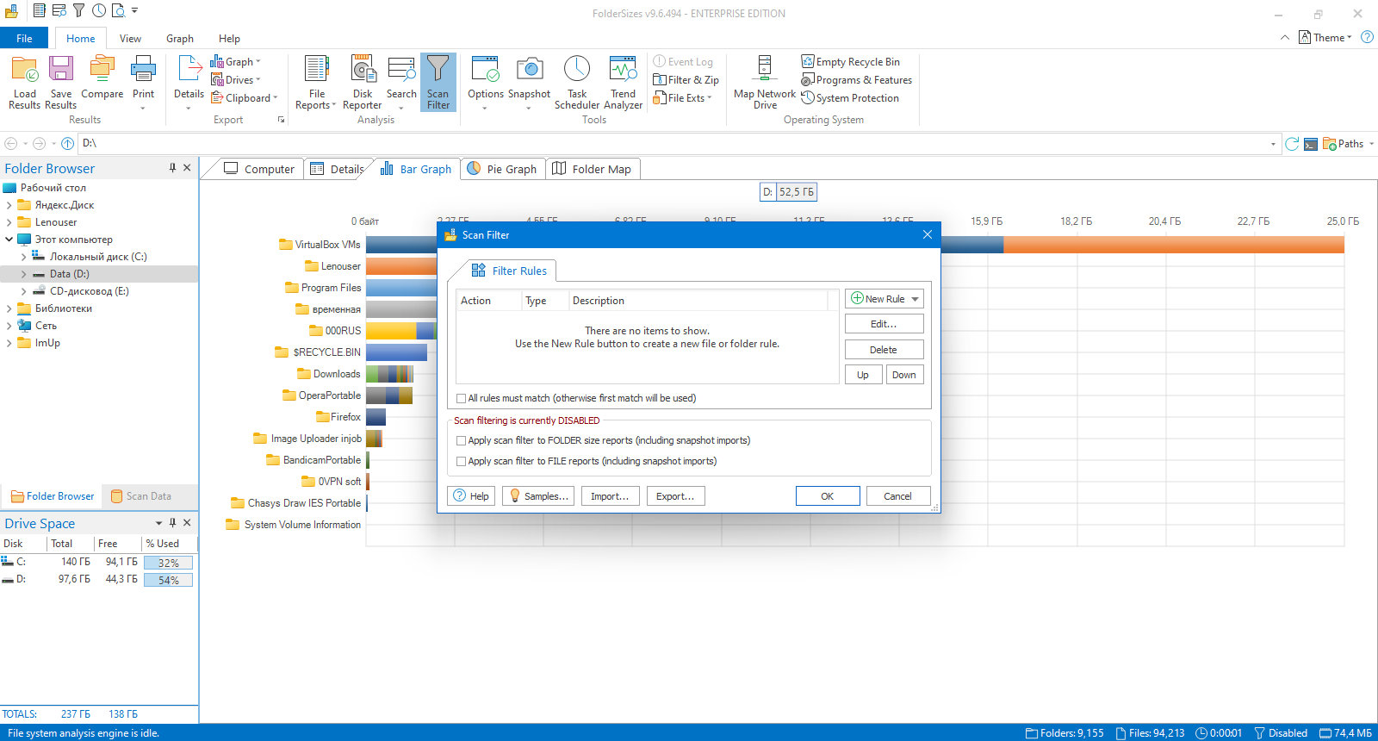The image size is (1378, 741).
Task: Select the orange Lenouser bar in graph
Action: click(x=401, y=266)
